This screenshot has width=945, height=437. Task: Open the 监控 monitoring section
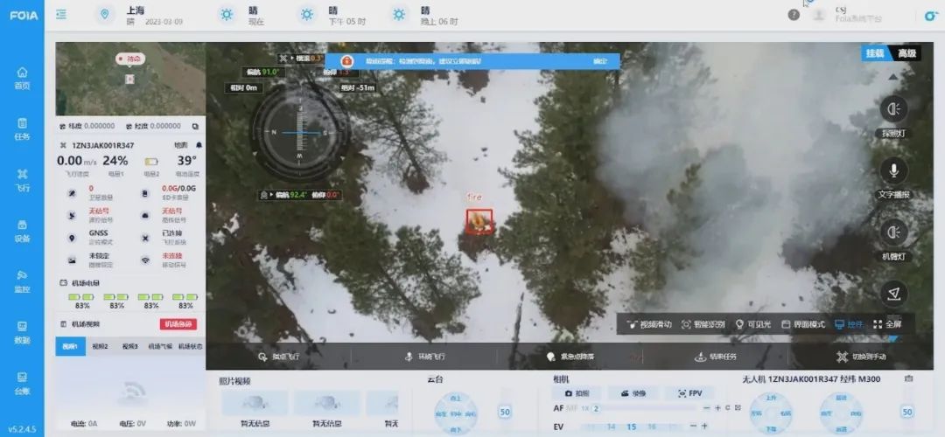tap(22, 281)
